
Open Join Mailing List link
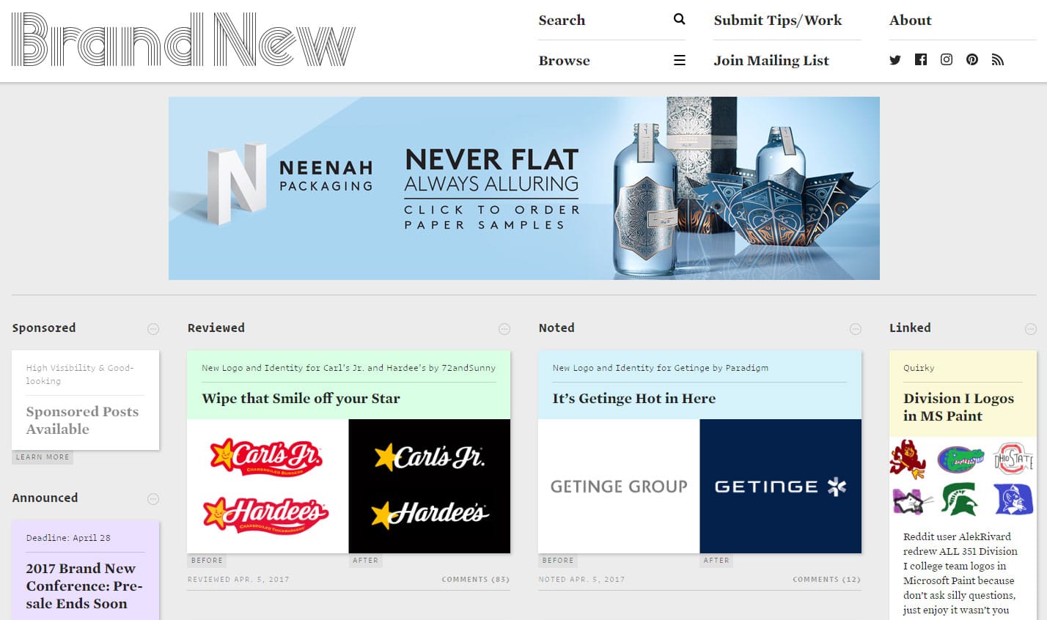tap(771, 61)
